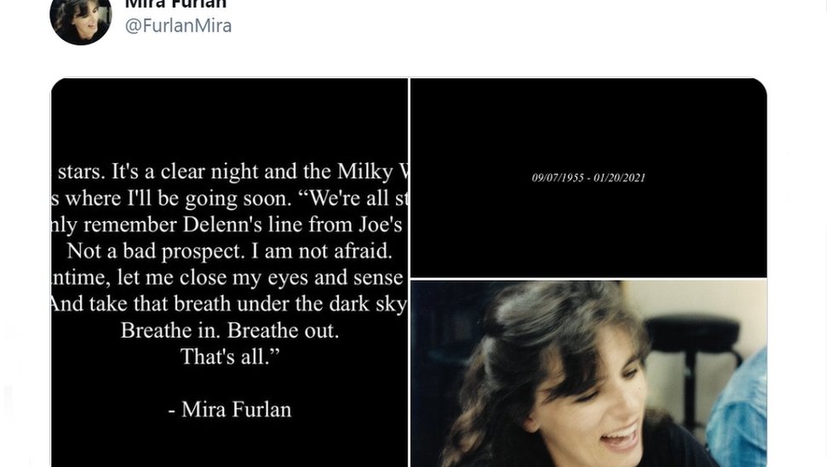Screen dimensions: 831x467
Task: Open Mira Furlan's profile avatar
Action: click(81, 20)
